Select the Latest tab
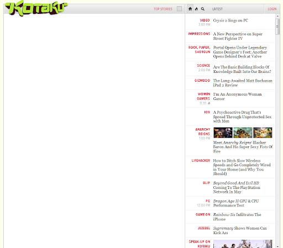This screenshot has height=248, width=283. pos(217,9)
